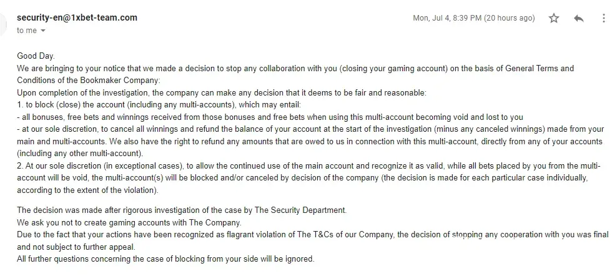The image size is (612, 276).
Task: Click the "Good Day." greeting line
Action: [36, 56]
